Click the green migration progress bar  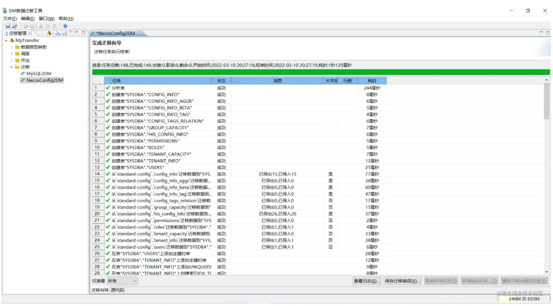(321, 72)
